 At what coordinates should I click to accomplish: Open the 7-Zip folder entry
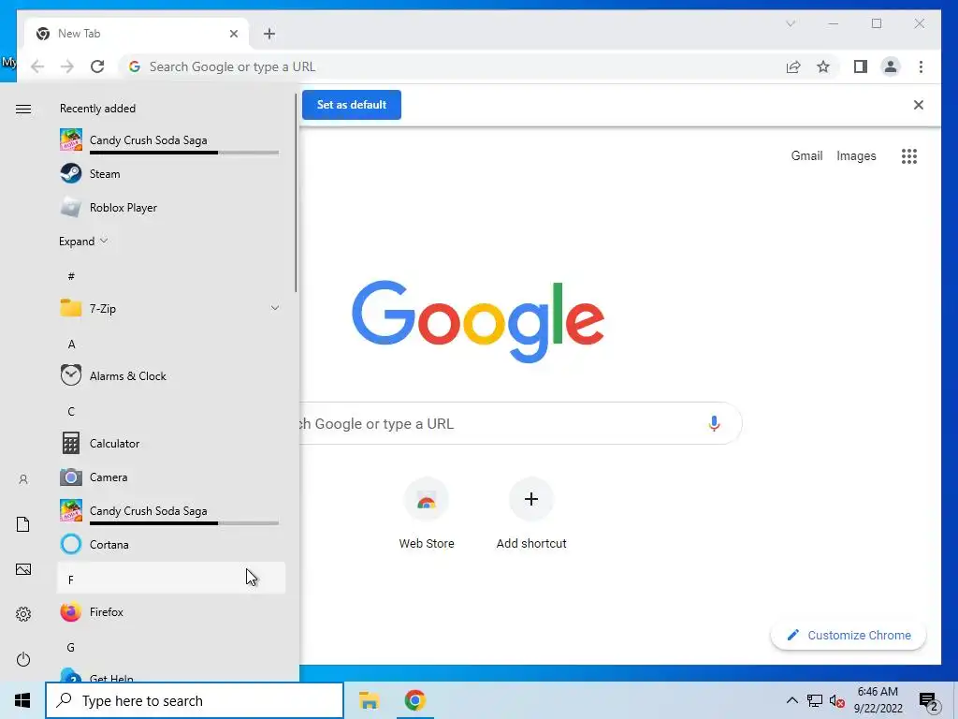[171, 309]
